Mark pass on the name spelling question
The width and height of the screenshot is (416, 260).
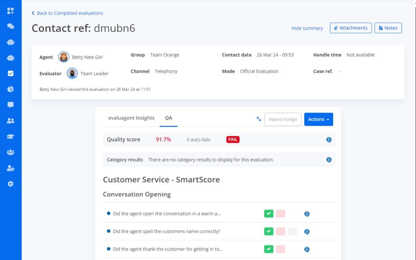[x=269, y=231]
